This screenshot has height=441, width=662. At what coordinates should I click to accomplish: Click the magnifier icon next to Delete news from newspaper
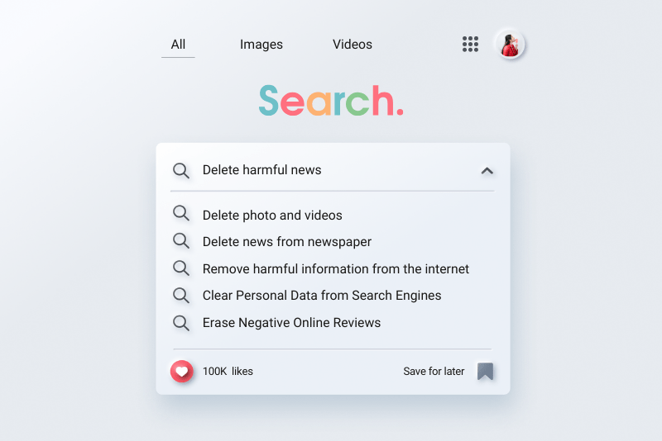click(x=181, y=241)
